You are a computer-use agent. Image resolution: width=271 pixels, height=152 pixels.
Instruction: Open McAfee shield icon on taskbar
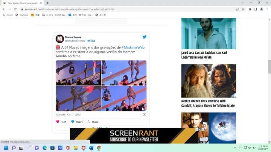click(84, 148)
